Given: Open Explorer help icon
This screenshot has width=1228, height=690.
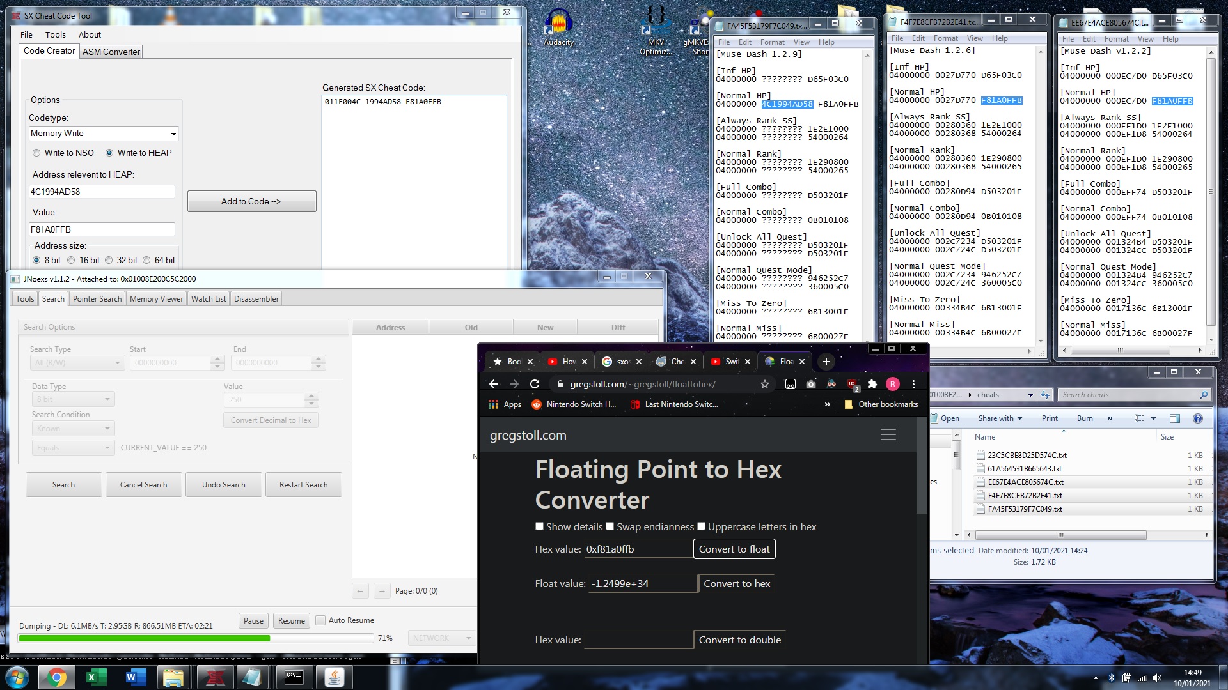Looking at the screenshot, I should [1198, 418].
